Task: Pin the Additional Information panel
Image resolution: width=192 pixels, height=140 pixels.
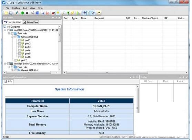Action: tap(134, 77)
